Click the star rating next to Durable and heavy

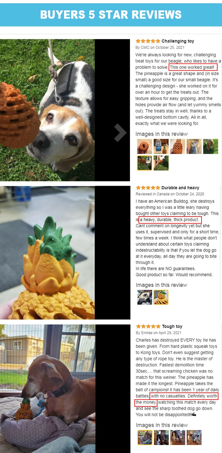(148, 187)
